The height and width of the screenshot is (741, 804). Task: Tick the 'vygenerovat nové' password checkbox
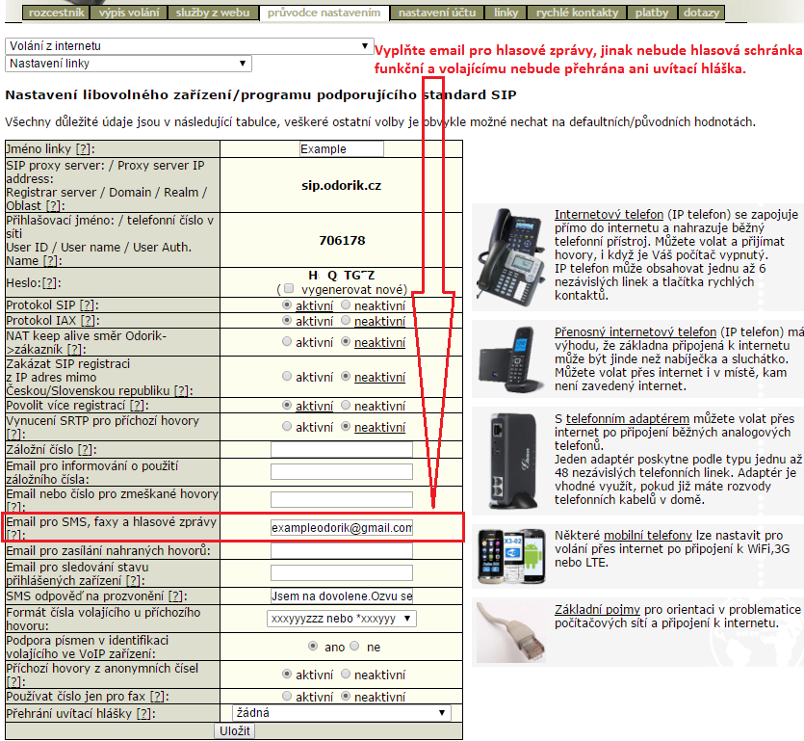pos(288,288)
